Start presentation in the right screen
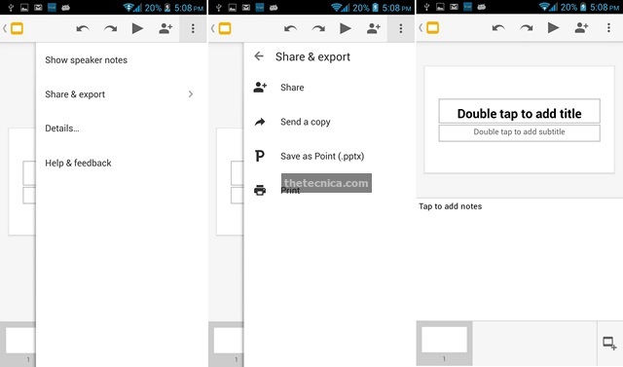The height and width of the screenshot is (367, 623). click(554, 27)
